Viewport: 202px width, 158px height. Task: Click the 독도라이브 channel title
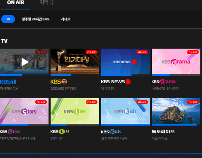(x=163, y=131)
